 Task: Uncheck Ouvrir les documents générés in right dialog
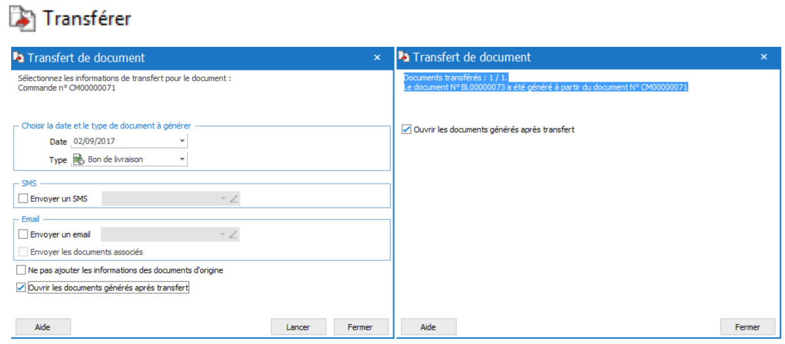(406, 130)
